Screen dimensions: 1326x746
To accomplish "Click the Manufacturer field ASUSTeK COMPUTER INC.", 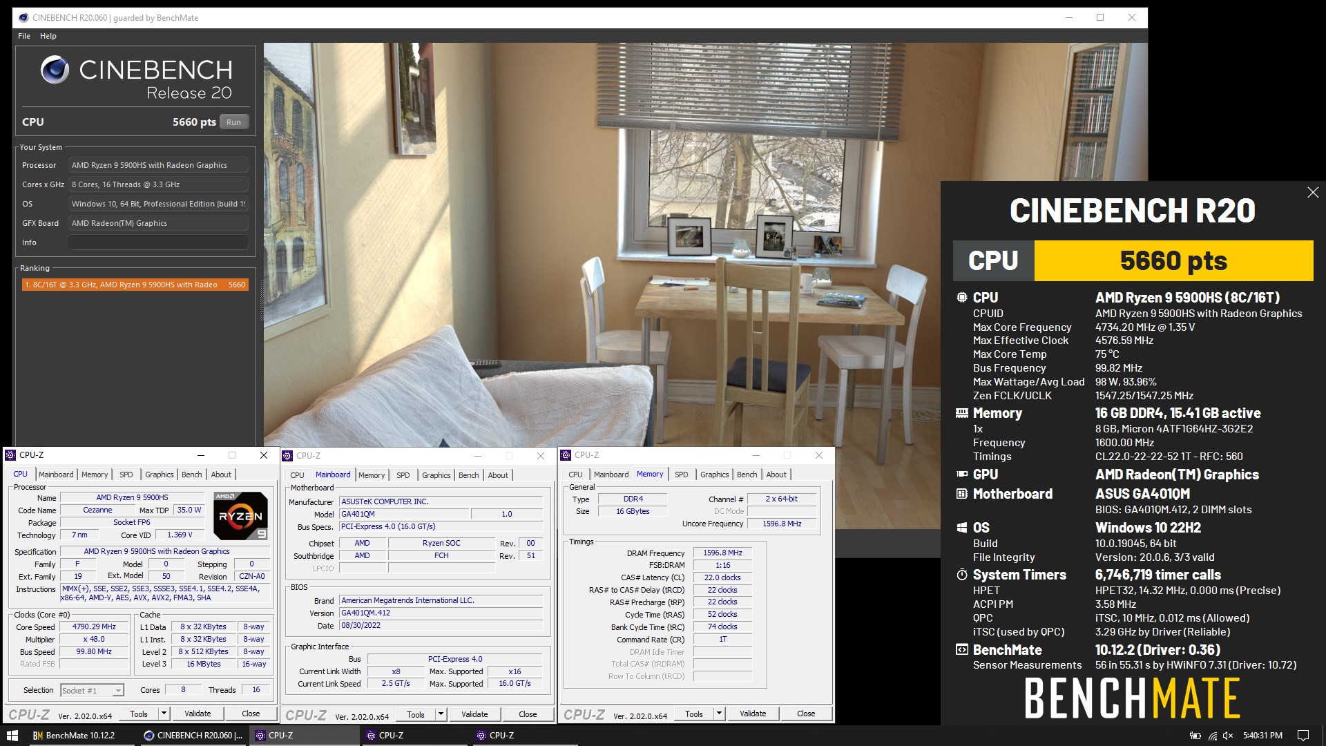I will pos(441,501).
